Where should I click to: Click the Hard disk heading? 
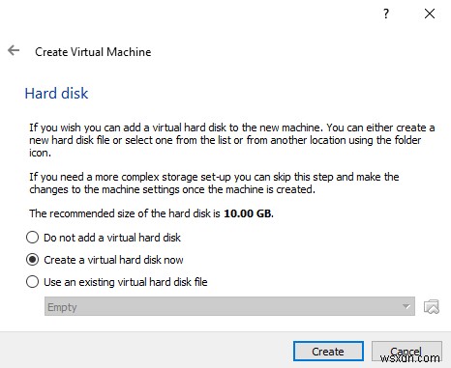pyautogui.click(x=56, y=94)
